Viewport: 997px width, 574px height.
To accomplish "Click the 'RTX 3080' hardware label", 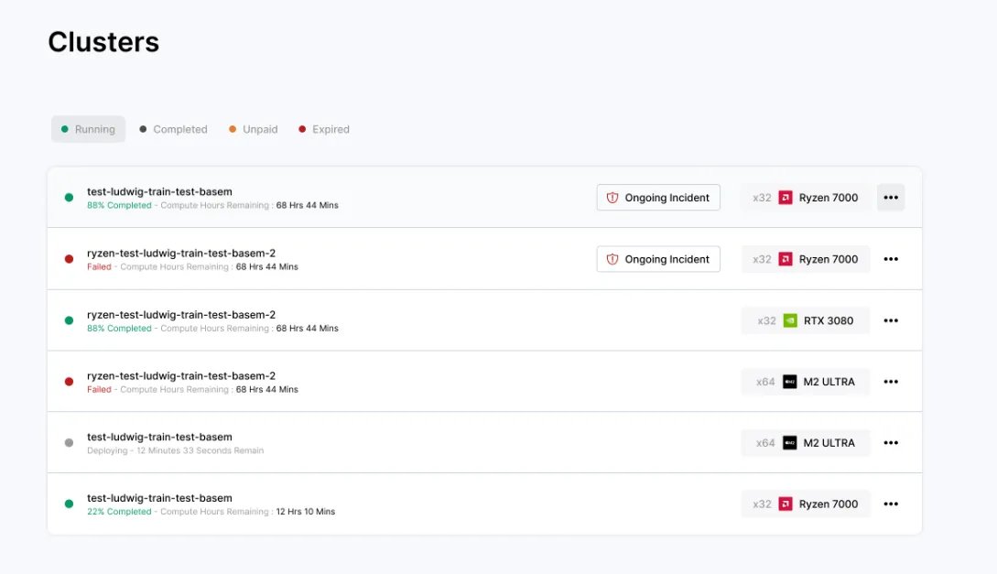I will [x=829, y=321].
